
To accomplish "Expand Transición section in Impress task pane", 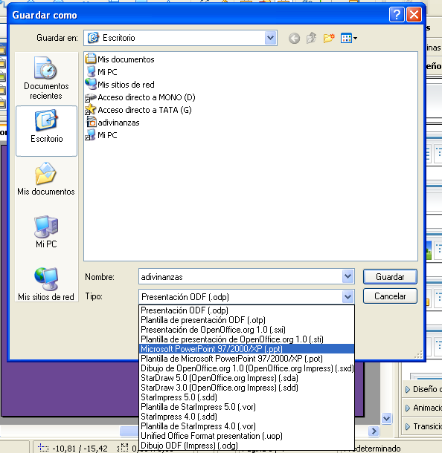I will coord(423,426).
